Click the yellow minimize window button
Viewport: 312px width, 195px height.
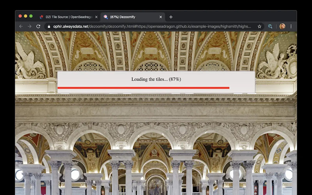[25, 16]
